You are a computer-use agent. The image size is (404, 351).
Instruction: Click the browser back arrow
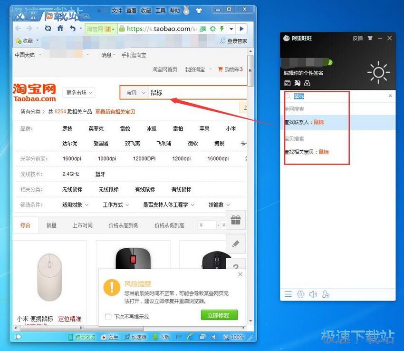[18, 29]
